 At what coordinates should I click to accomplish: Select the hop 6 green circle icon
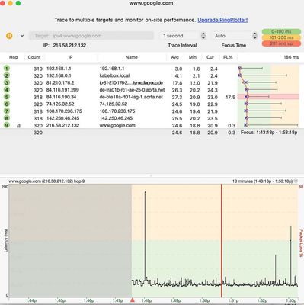click(x=7, y=104)
